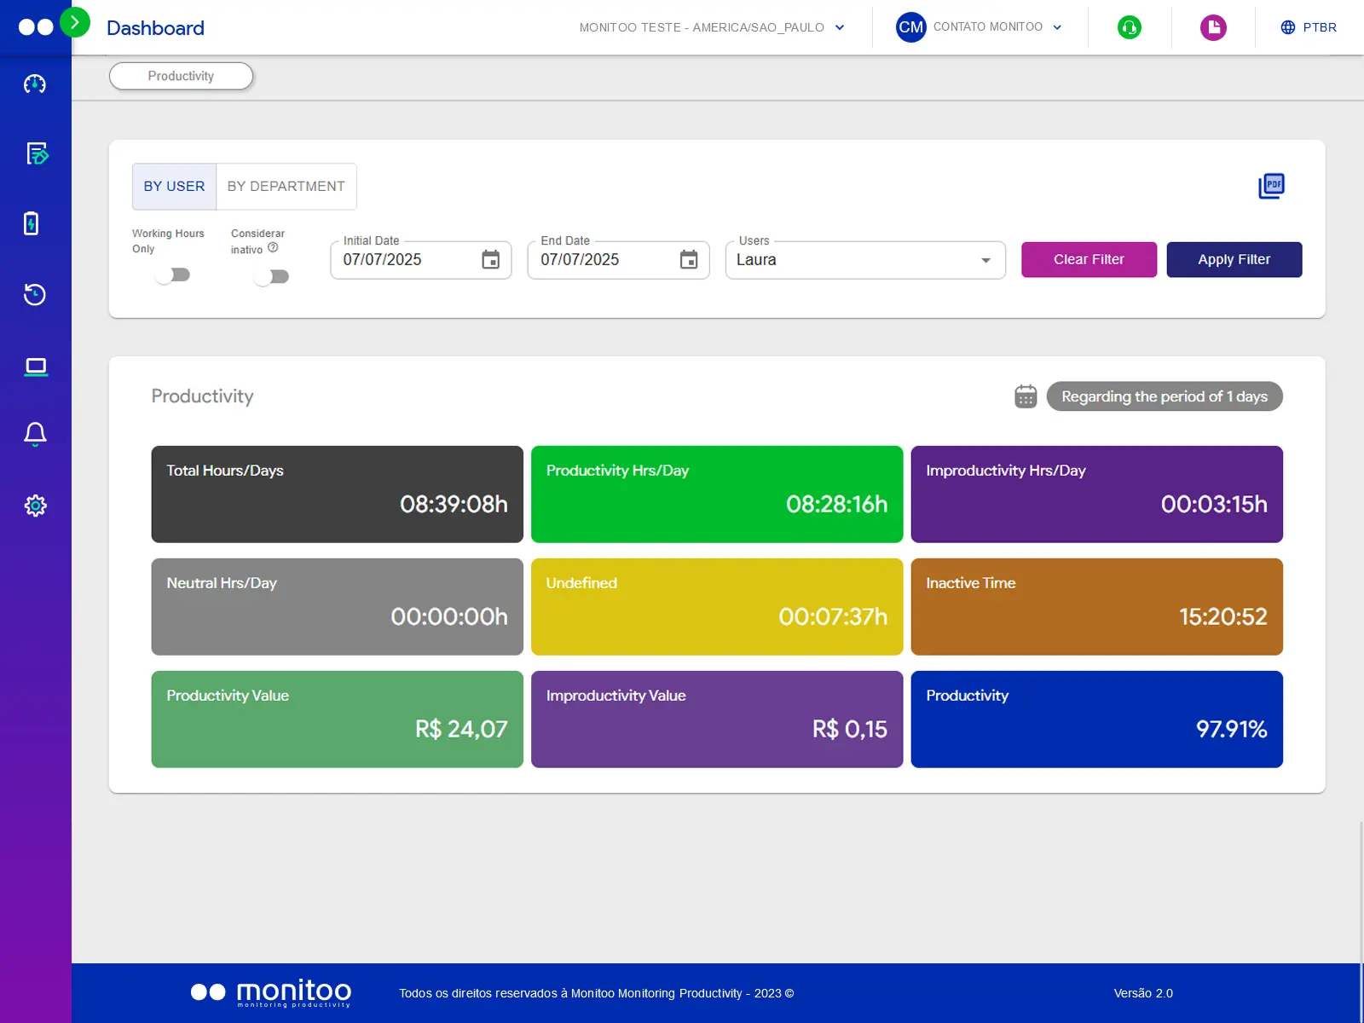Viewport: 1364px width, 1023px height.
Task: Click the battery icon in sidebar
Action: pos(32,223)
